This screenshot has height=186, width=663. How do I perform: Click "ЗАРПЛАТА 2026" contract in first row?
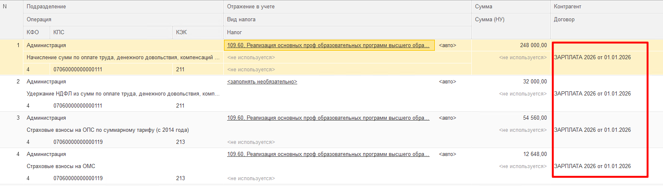[x=592, y=58]
